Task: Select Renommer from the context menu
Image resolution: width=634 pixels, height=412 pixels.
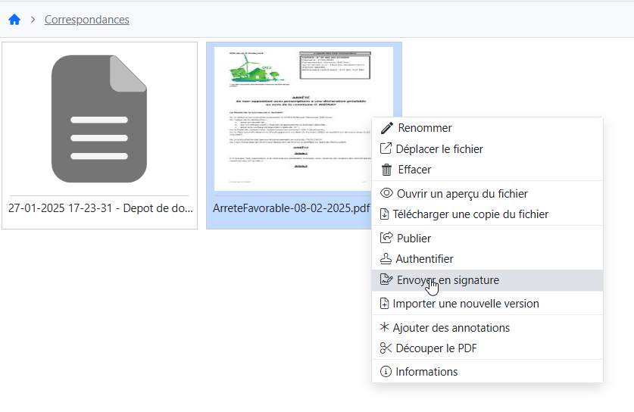Action: coord(424,129)
